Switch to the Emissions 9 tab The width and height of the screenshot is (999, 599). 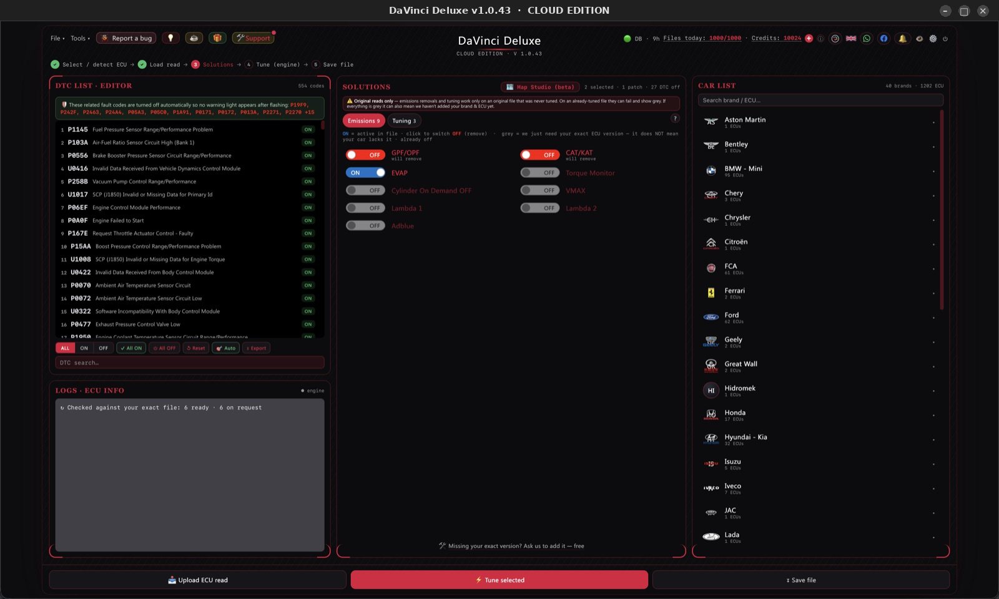tap(364, 120)
